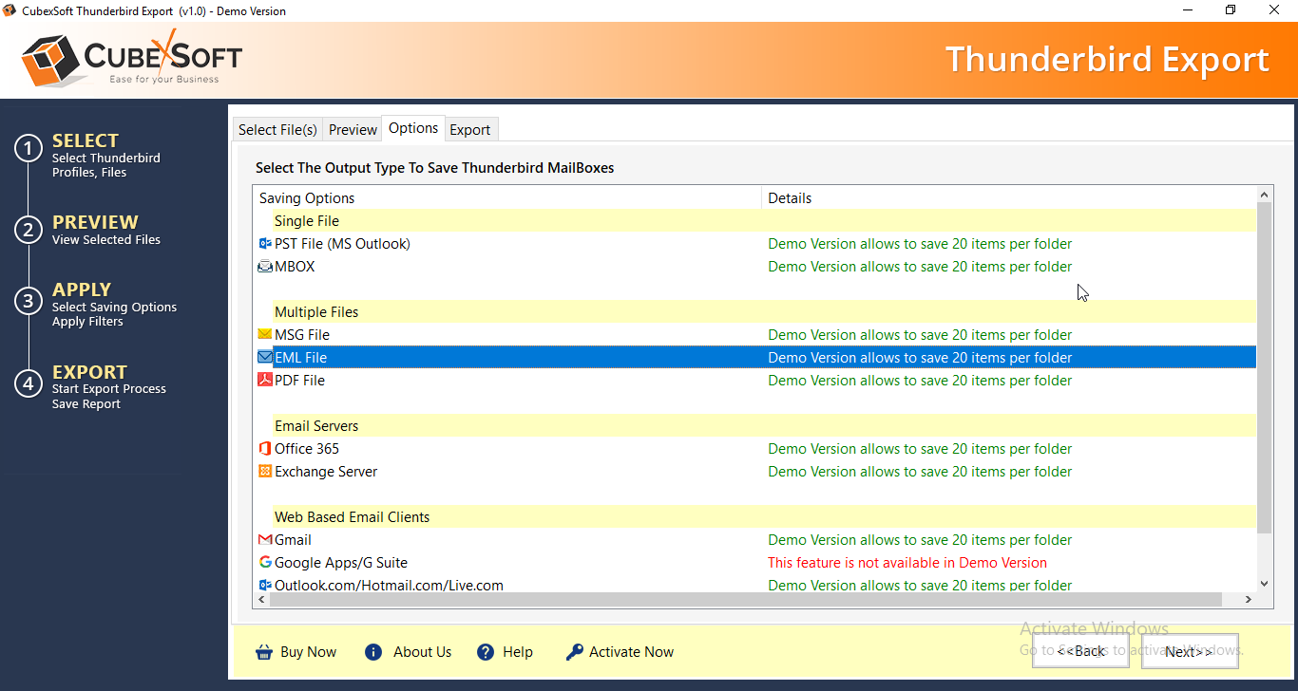The image size is (1298, 691).
Task: Click 'This feature is not available' text
Action: 907,563
